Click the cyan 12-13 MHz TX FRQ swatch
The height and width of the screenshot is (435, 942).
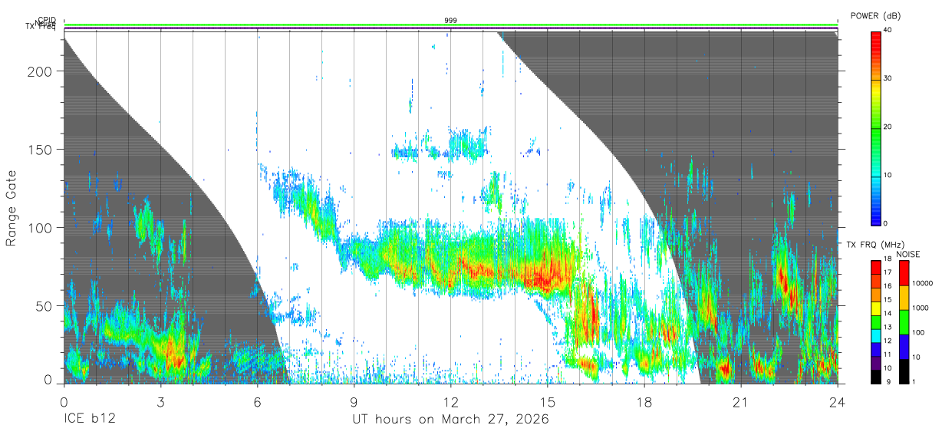click(876, 334)
